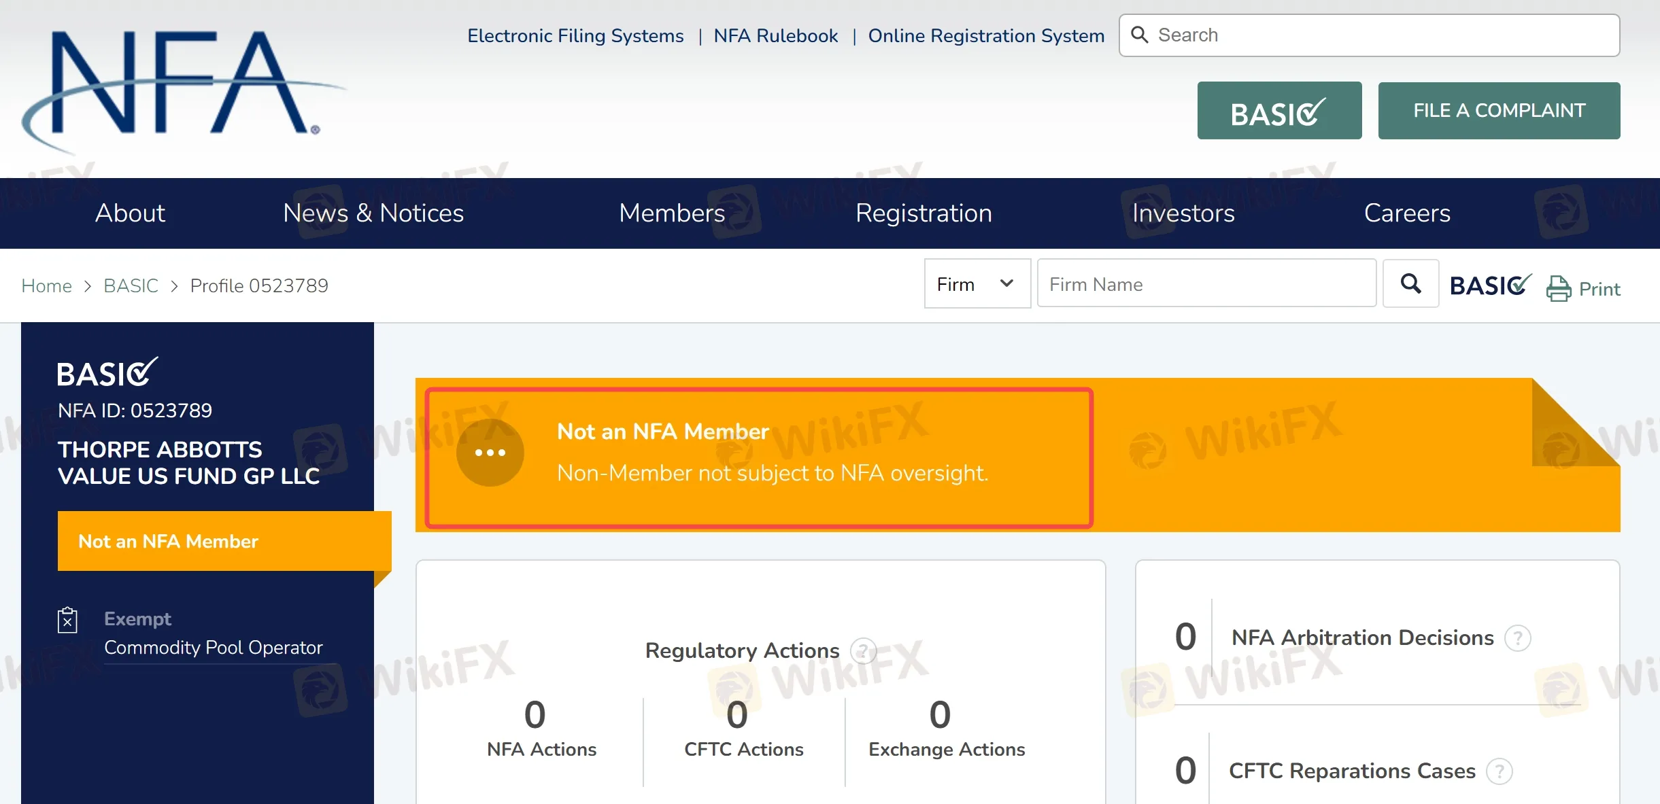Click the FILE A COMPLAINT button
Viewport: 1660px width, 804px height.
pos(1499,111)
